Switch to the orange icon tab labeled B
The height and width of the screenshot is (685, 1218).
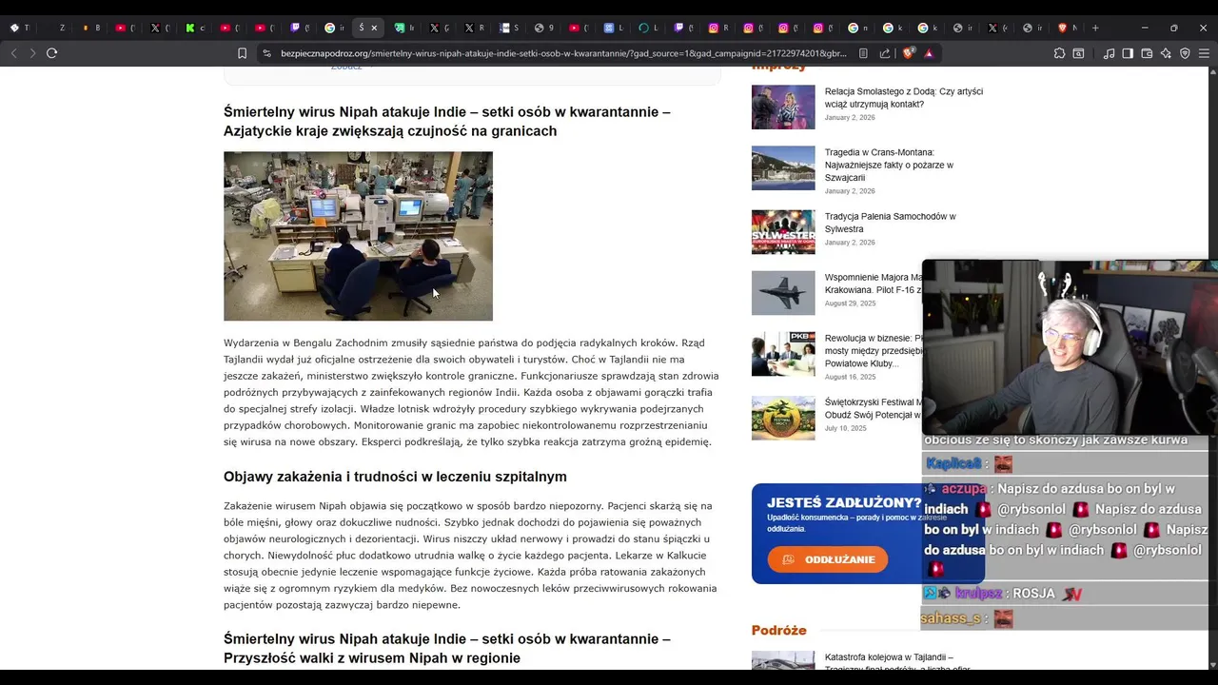pos(91,28)
